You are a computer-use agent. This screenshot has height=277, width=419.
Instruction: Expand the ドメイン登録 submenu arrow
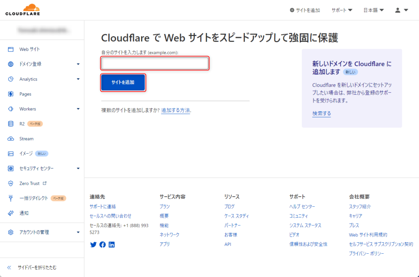click(x=78, y=64)
